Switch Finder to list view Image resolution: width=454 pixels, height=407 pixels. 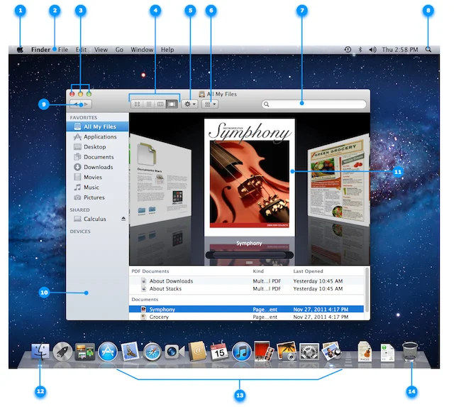(x=149, y=104)
